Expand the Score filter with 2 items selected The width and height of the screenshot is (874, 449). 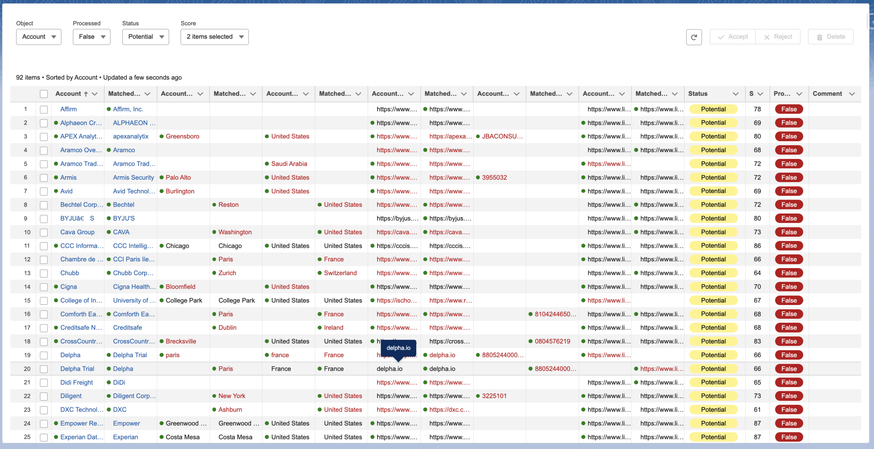(215, 36)
